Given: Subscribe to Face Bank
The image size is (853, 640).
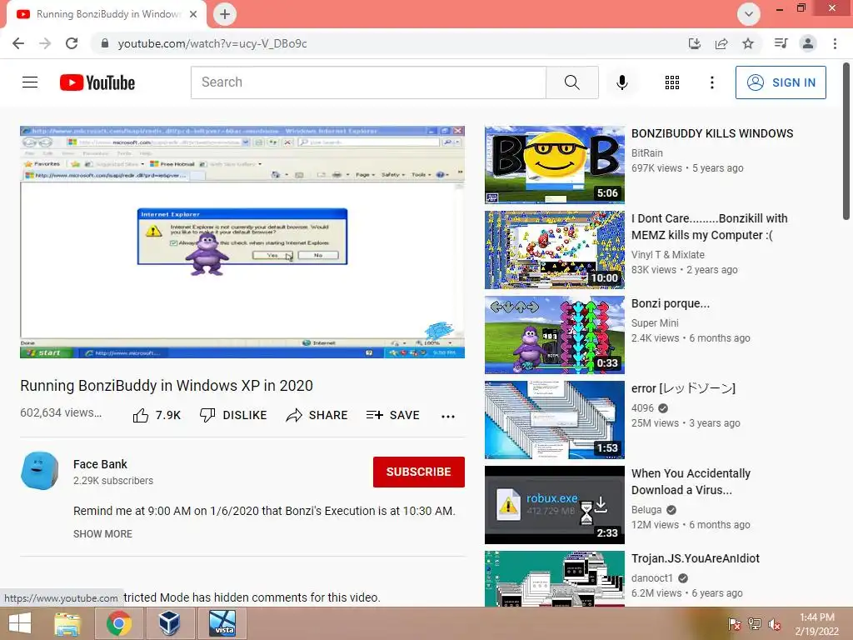Looking at the screenshot, I should (418, 472).
